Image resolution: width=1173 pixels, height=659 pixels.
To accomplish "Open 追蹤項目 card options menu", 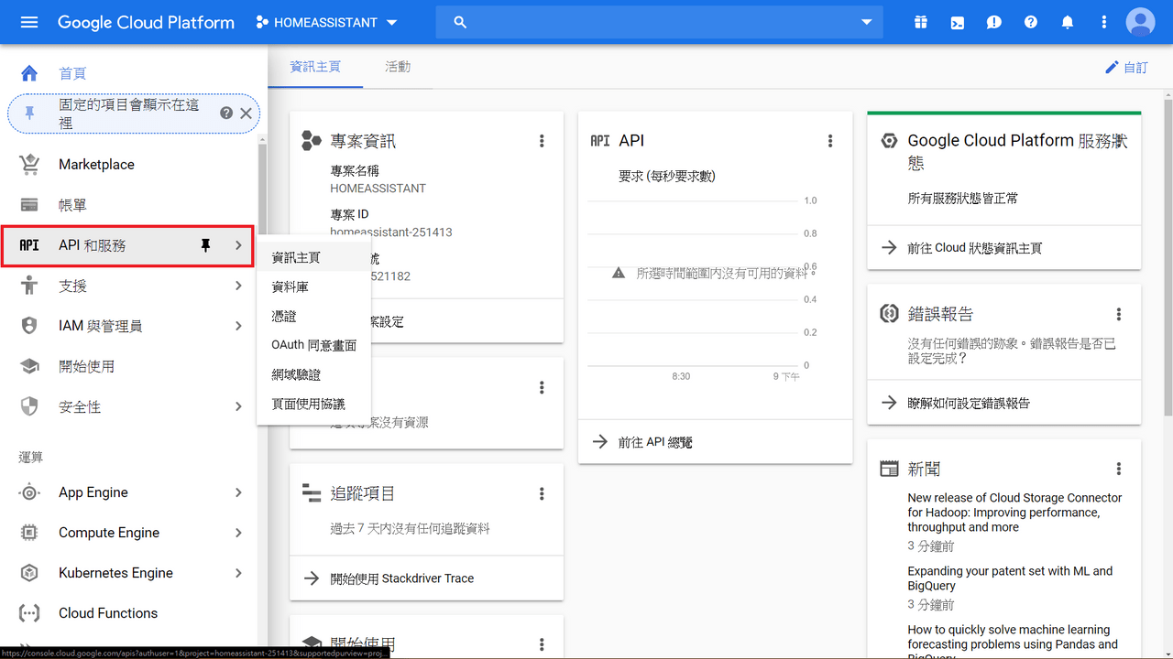I will (542, 493).
